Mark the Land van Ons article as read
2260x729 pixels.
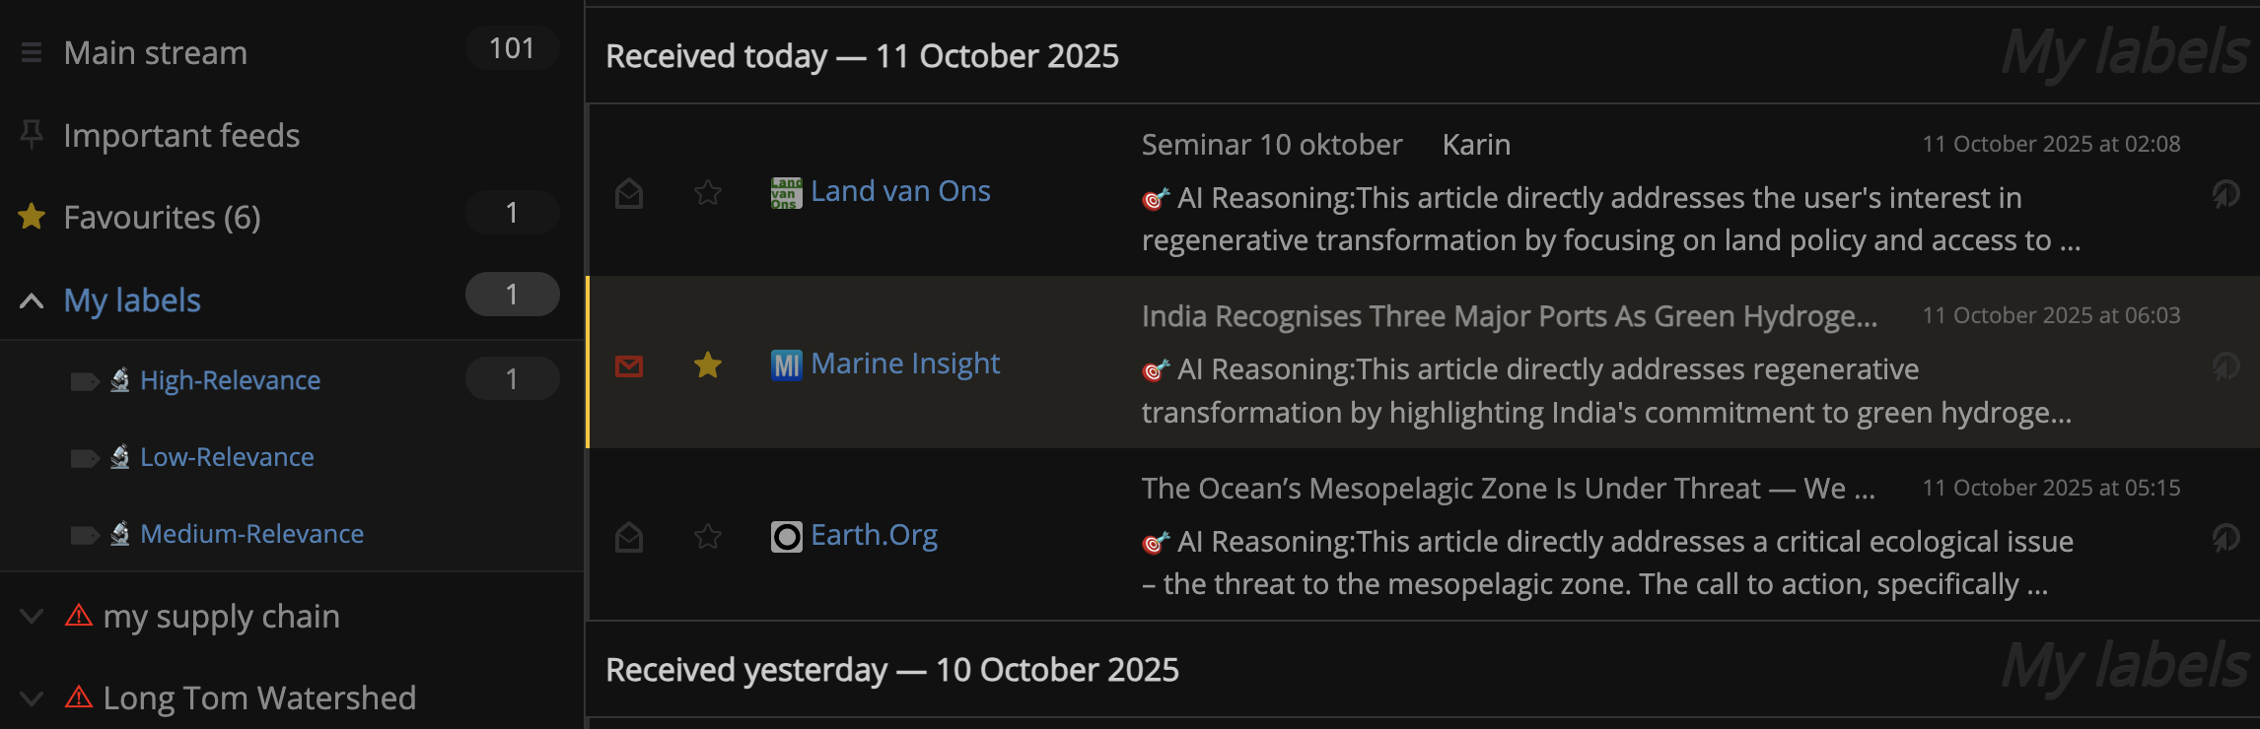click(x=629, y=193)
